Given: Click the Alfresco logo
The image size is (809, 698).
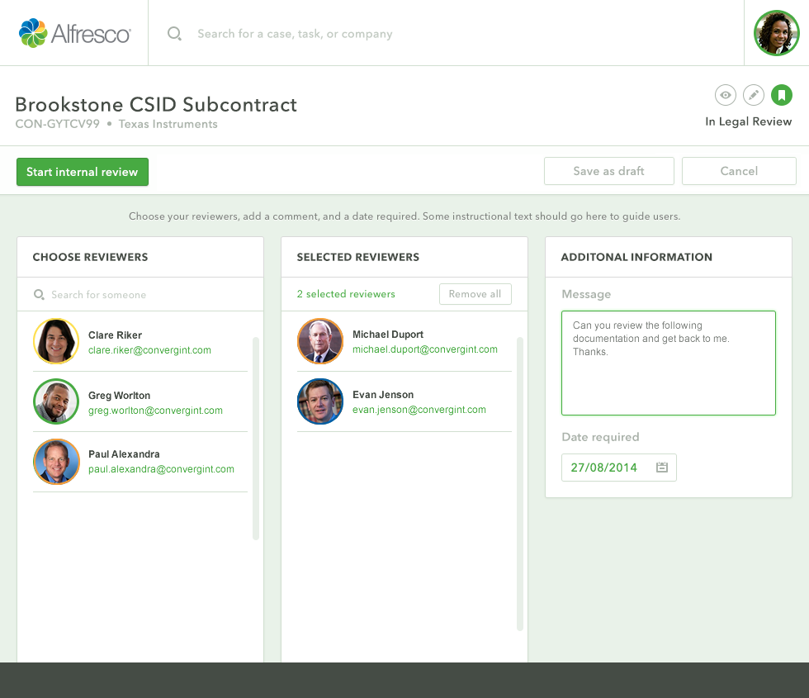Looking at the screenshot, I should (75, 33).
